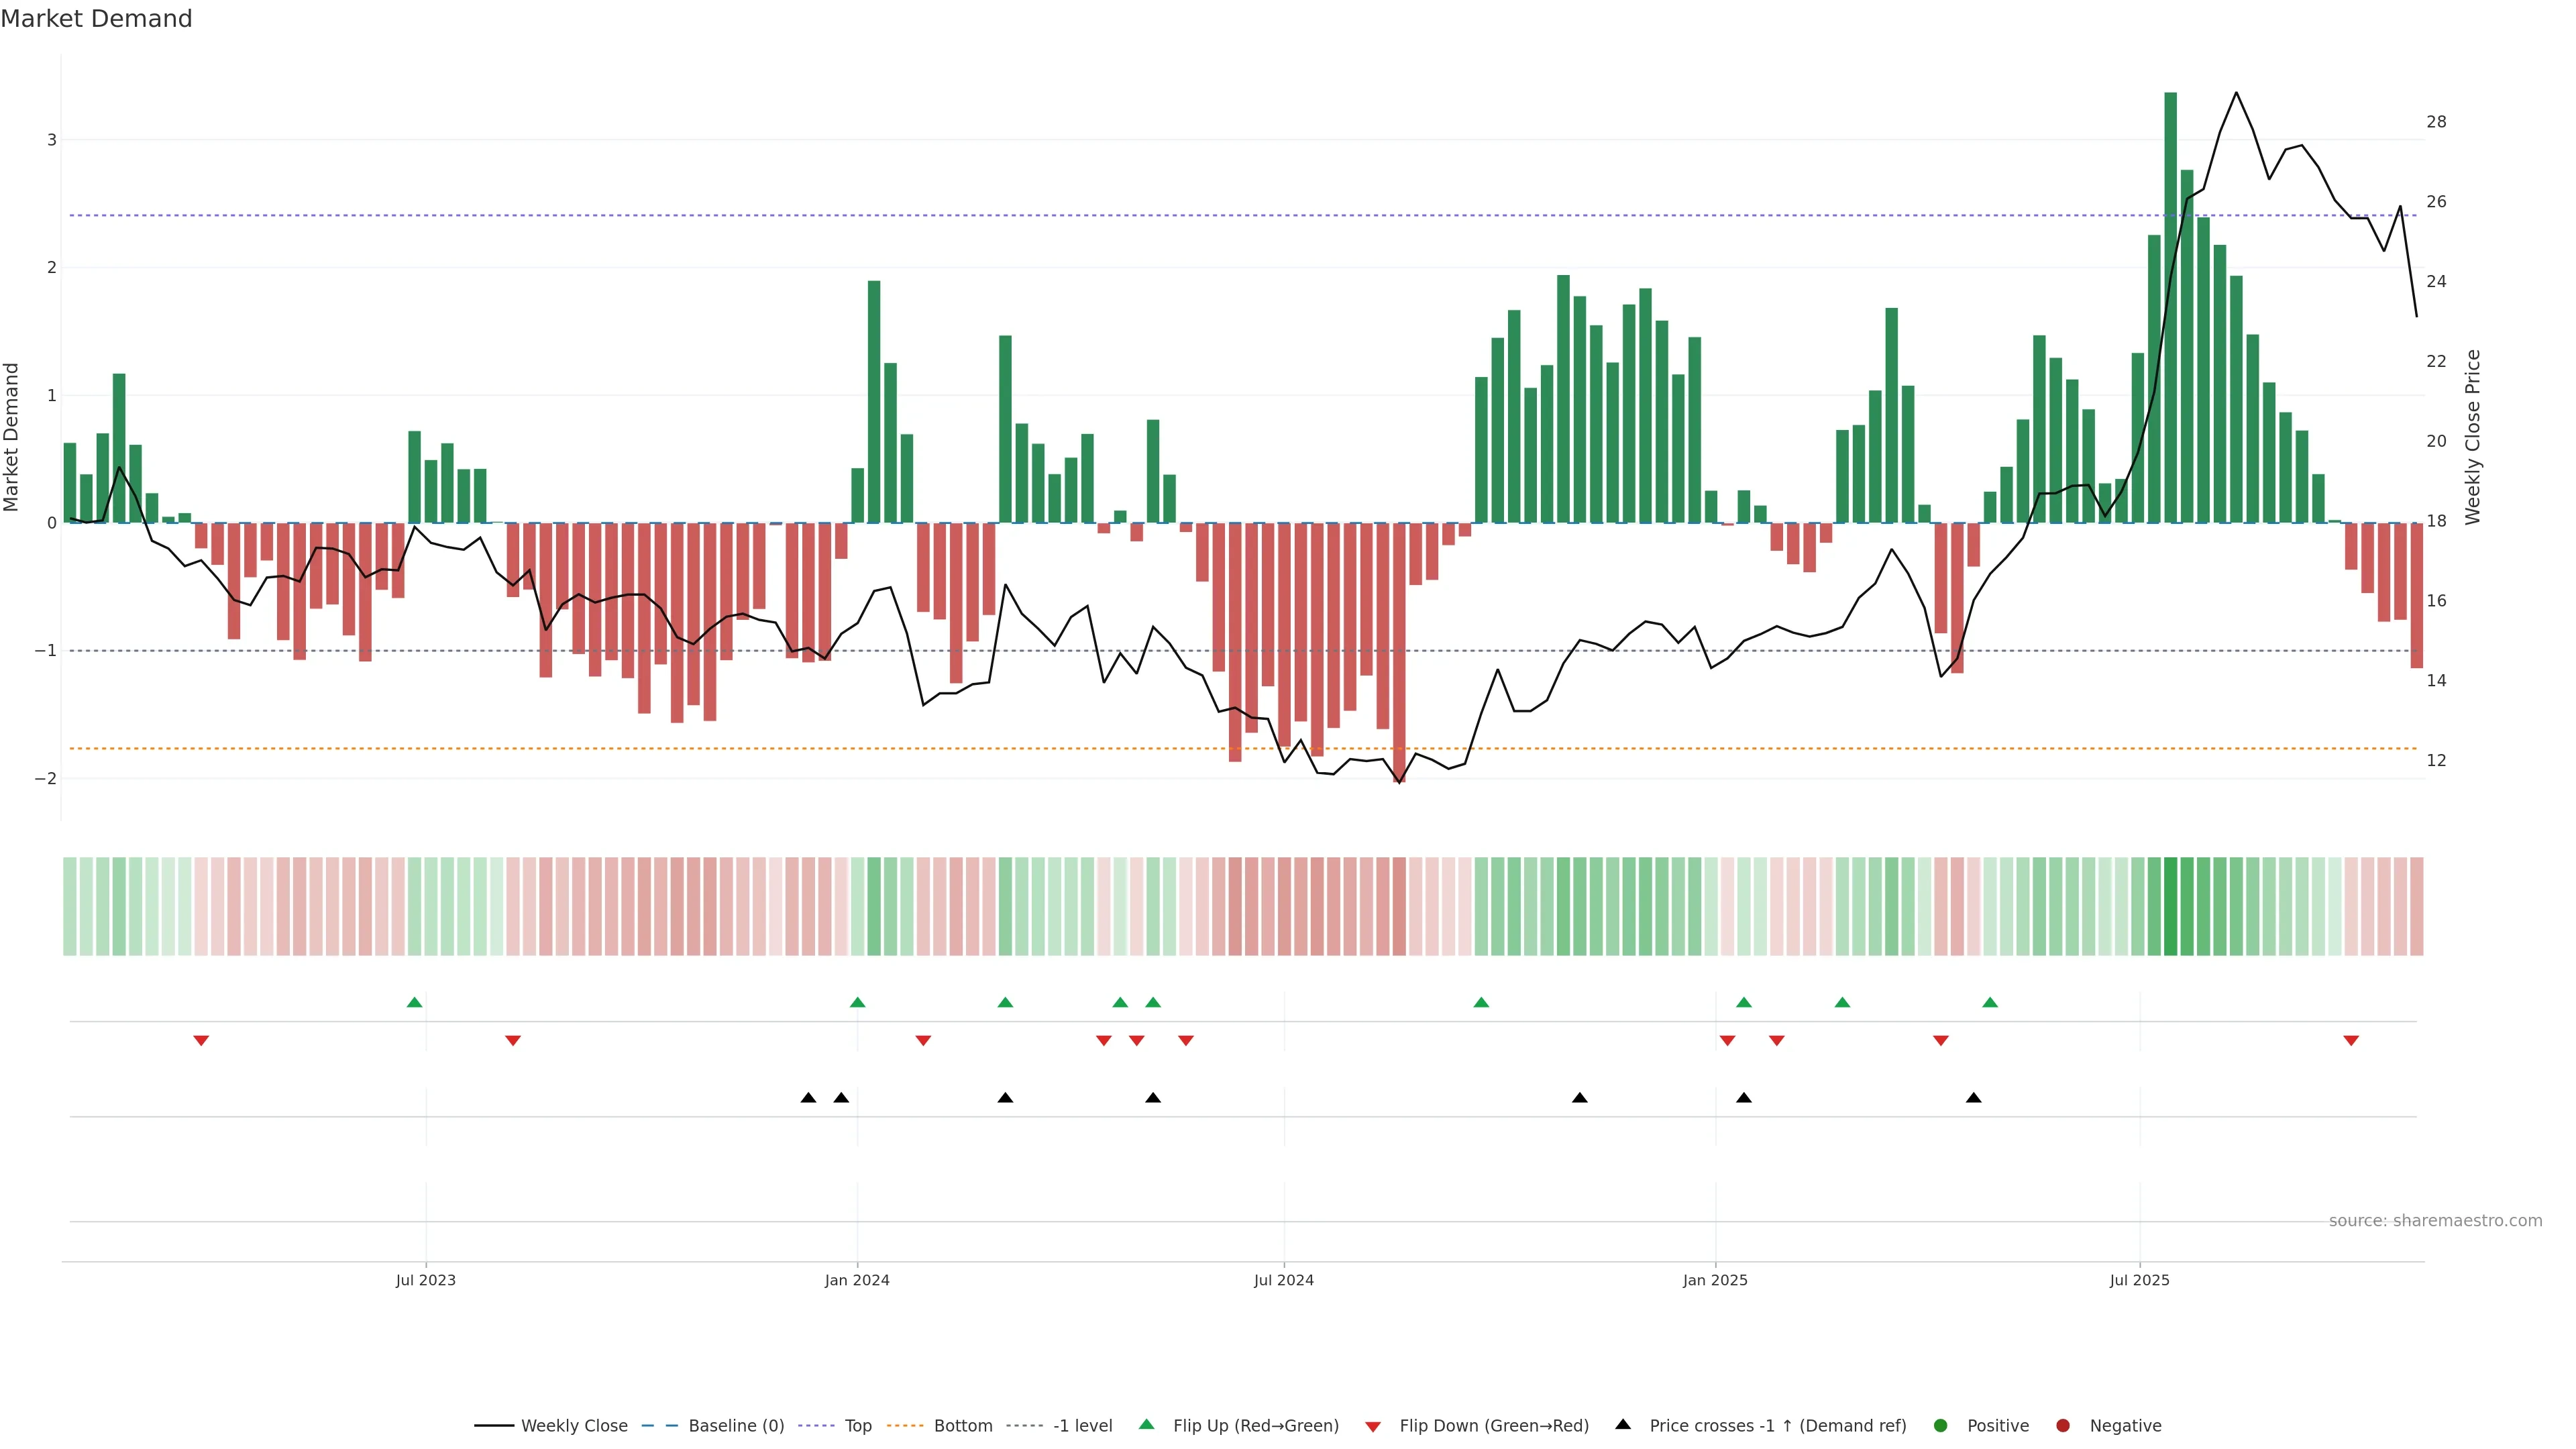Click the black Price crosses -1 legend triangle
Screen dimensions: 2576x1449
pyautogui.click(x=1622, y=1424)
